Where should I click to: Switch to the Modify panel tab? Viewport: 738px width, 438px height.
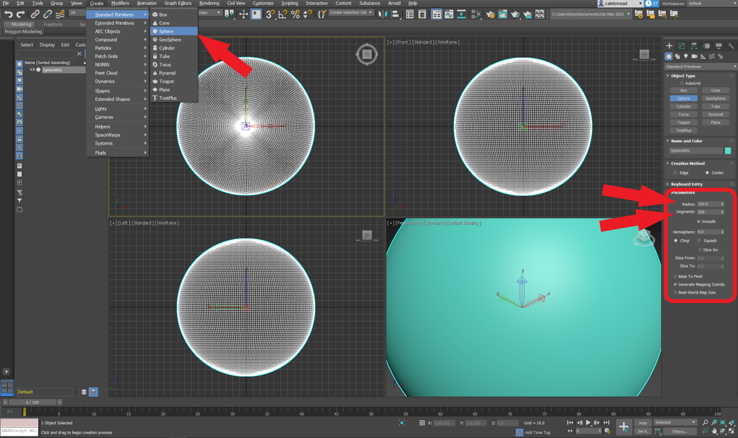click(682, 46)
